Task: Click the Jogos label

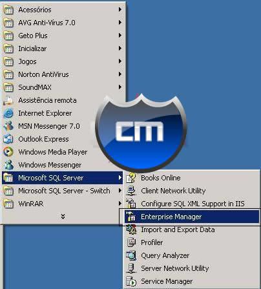Action: tap(27, 62)
